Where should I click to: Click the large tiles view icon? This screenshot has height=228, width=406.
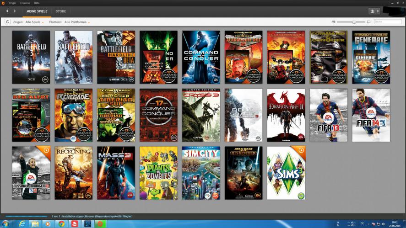click(x=369, y=22)
